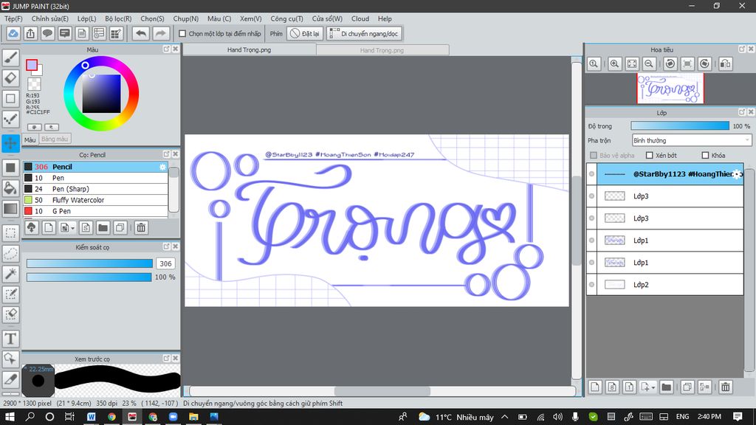The height and width of the screenshot is (425, 756).
Task: Tick the 'Khóa' lock checkbox
Action: point(705,155)
